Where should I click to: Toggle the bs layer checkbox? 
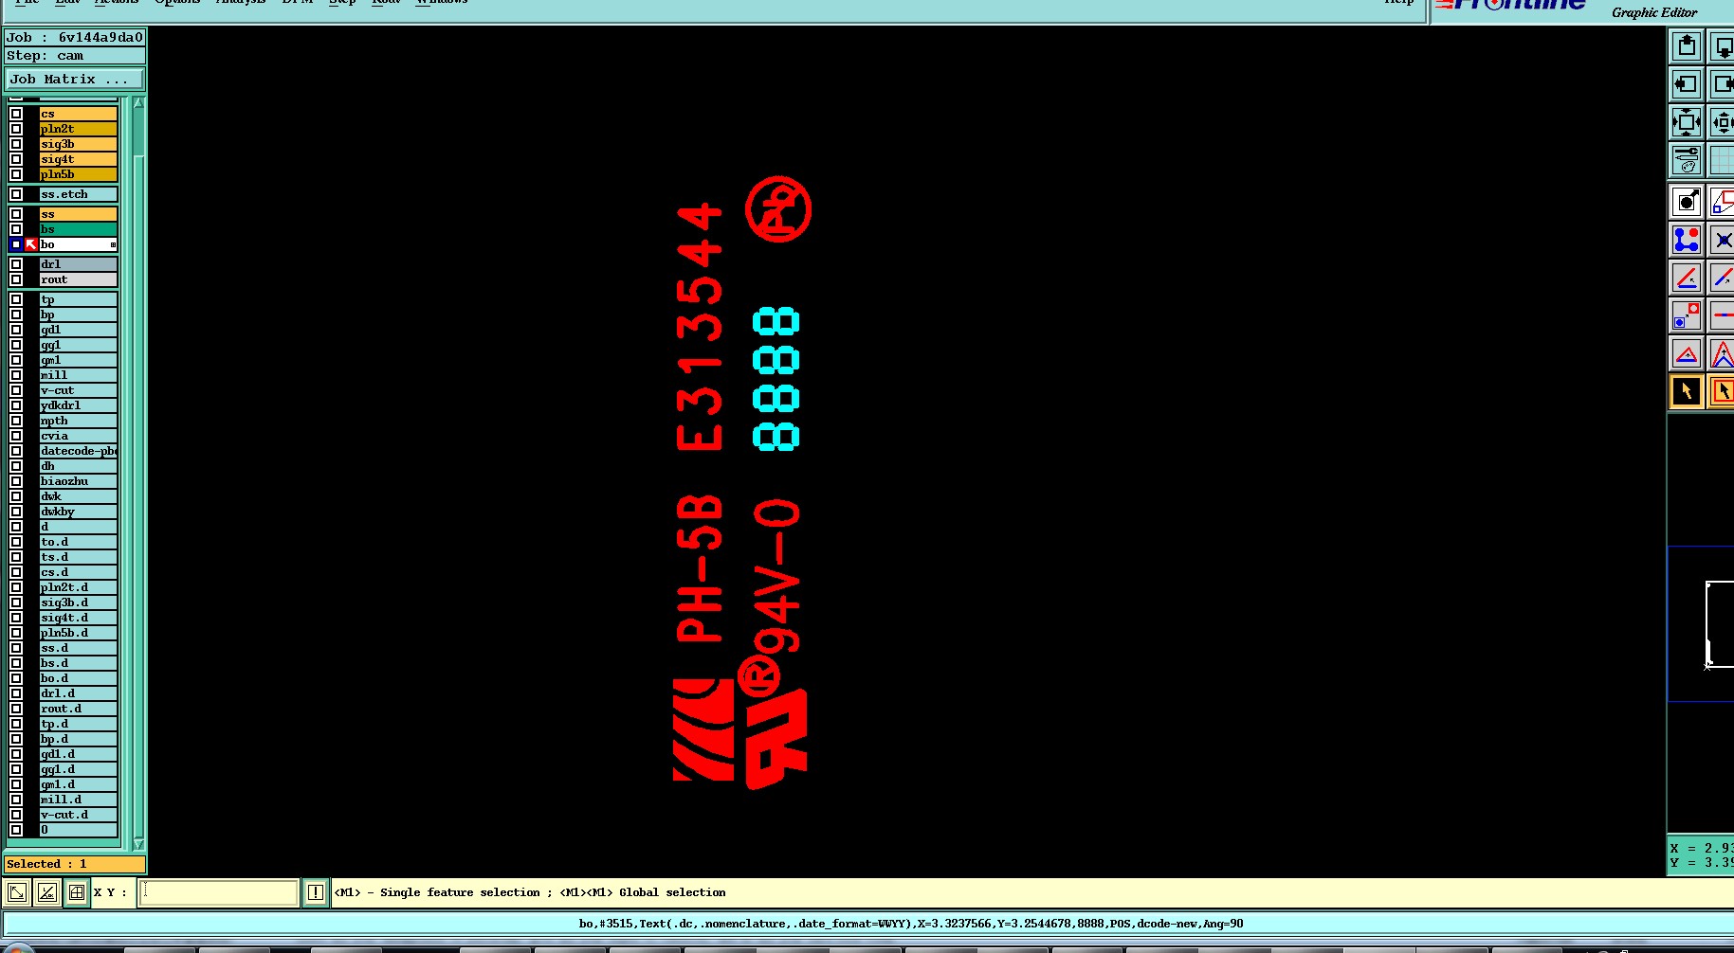pos(16,229)
